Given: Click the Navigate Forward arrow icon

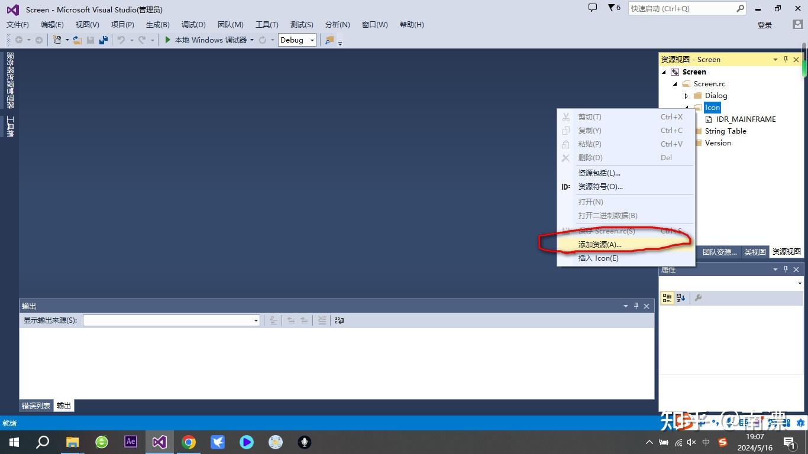Looking at the screenshot, I should [39, 40].
